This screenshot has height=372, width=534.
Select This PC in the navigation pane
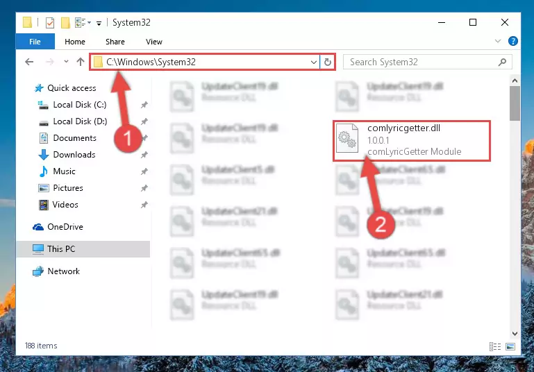pos(83,248)
